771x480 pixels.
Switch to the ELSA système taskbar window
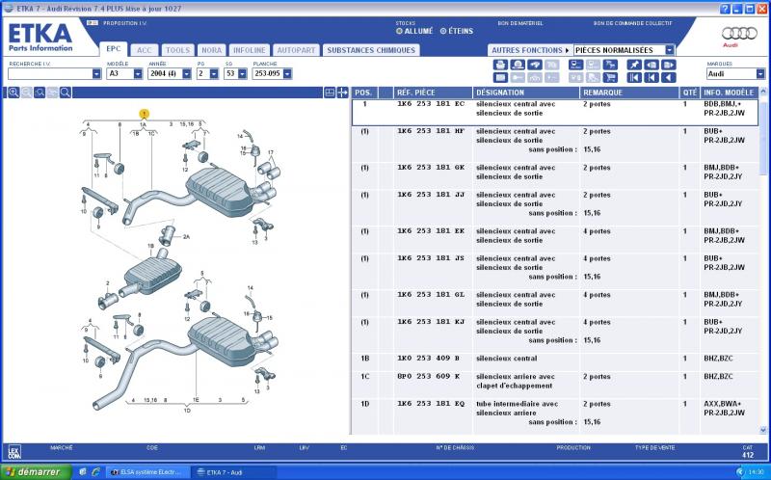(x=148, y=472)
